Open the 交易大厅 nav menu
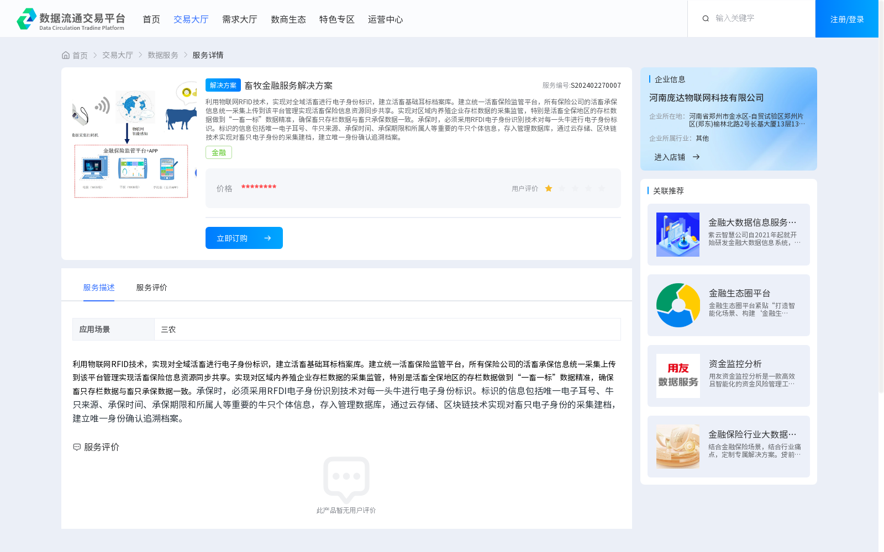Image resolution: width=884 pixels, height=552 pixels. [x=191, y=19]
